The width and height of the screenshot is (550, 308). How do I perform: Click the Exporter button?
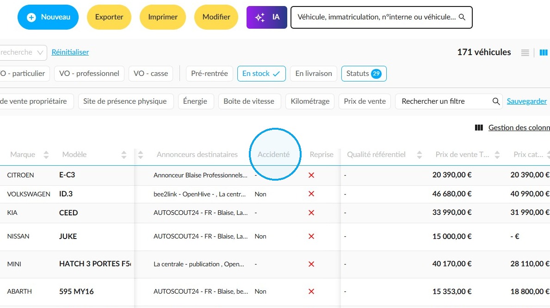[x=109, y=17]
